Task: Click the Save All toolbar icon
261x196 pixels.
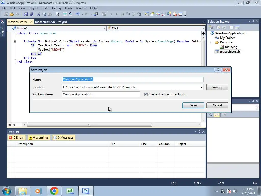Action: pyautogui.click(x=31, y=14)
